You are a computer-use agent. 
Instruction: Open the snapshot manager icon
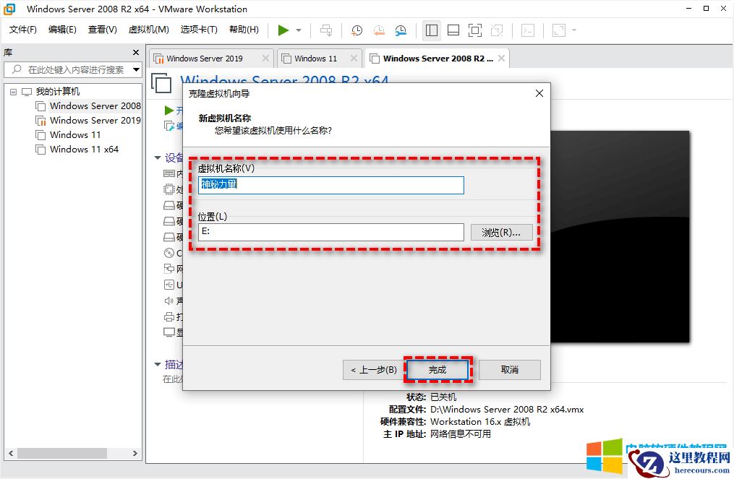401,30
